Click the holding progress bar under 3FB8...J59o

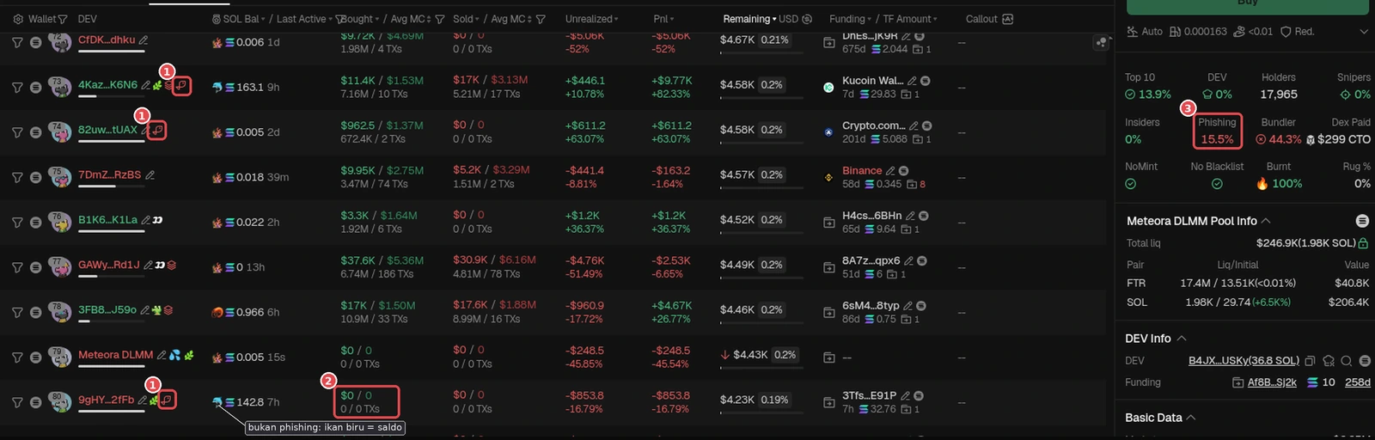click(x=112, y=322)
